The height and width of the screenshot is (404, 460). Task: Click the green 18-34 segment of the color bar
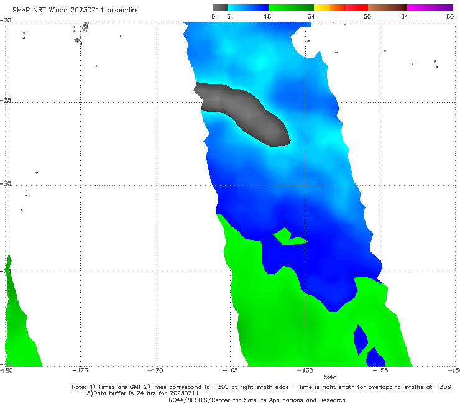tap(291, 7)
